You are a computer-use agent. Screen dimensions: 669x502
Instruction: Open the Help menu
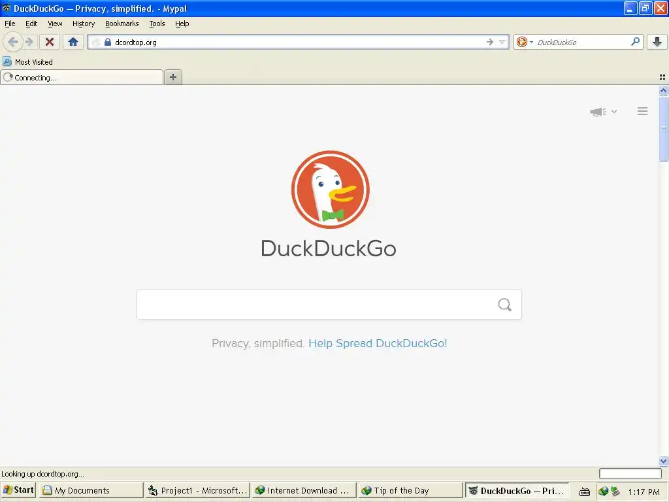point(182,24)
